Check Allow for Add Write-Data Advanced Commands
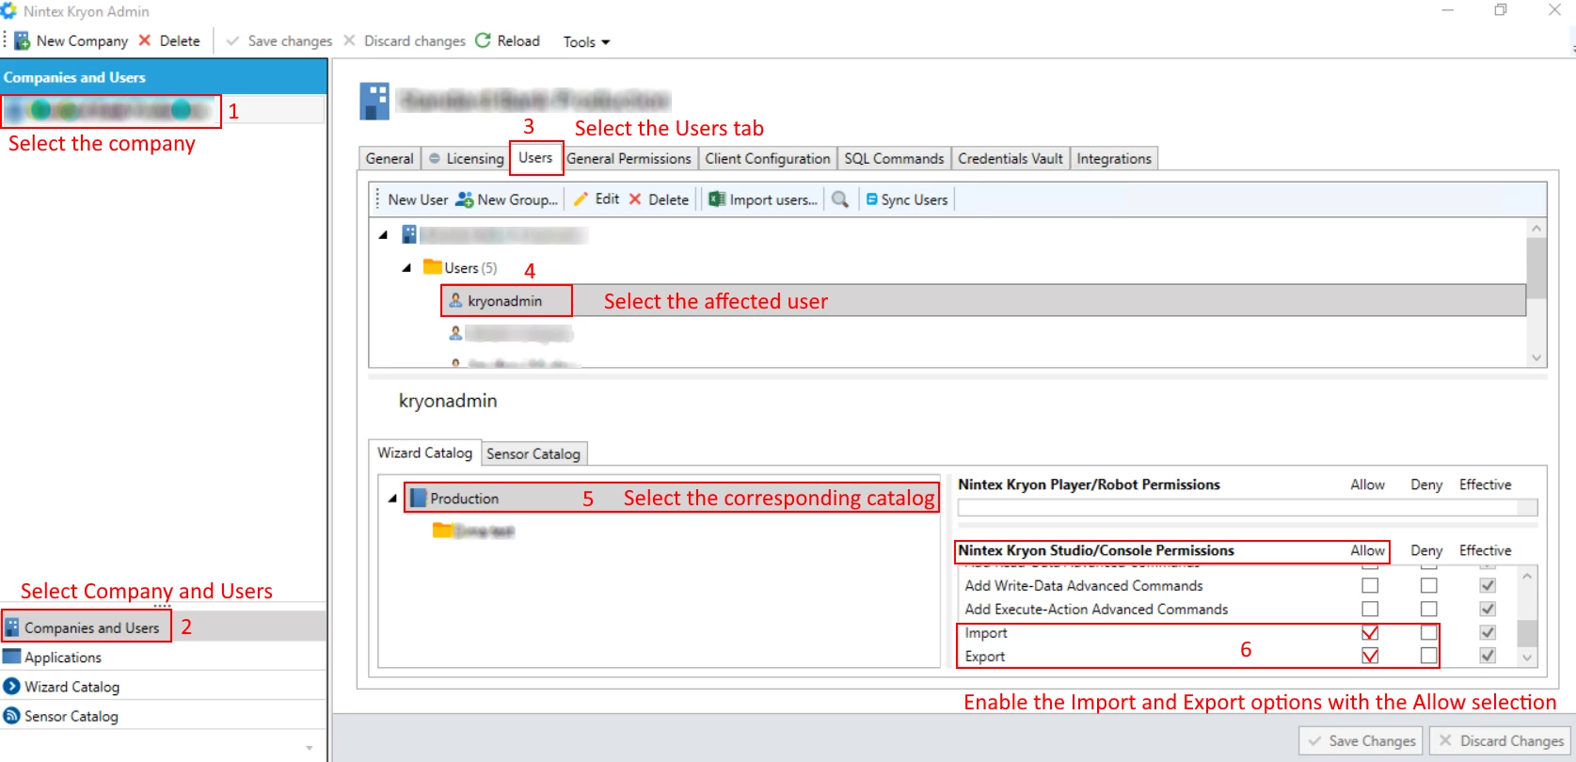Screen dimensions: 1576x762 pyautogui.click(x=1370, y=585)
